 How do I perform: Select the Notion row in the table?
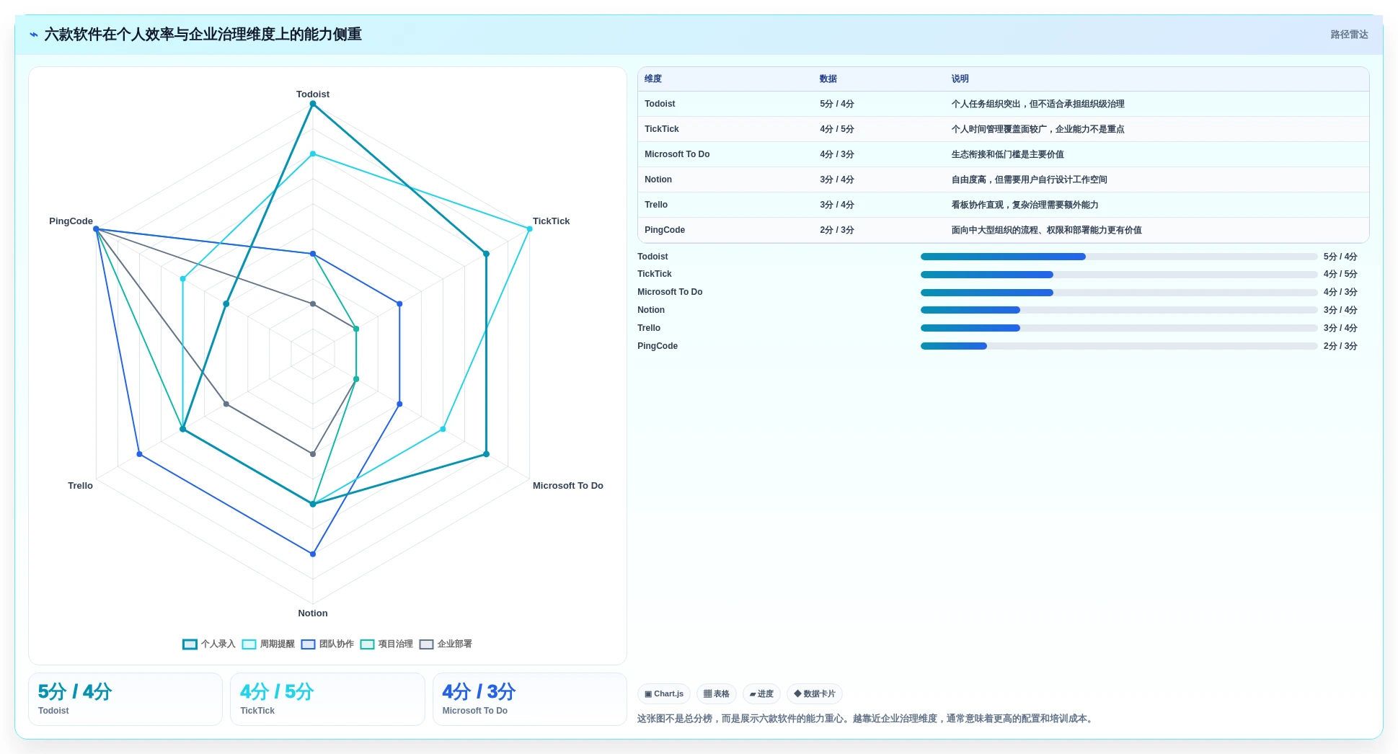(x=1004, y=179)
